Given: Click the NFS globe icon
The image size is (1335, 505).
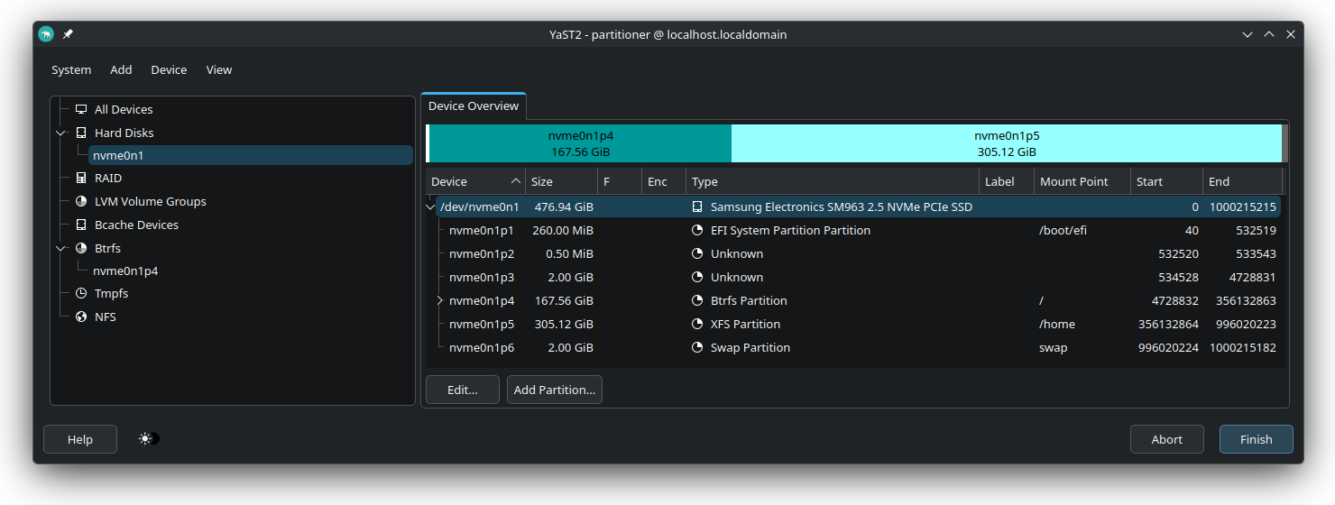Looking at the screenshot, I should pyautogui.click(x=81, y=317).
